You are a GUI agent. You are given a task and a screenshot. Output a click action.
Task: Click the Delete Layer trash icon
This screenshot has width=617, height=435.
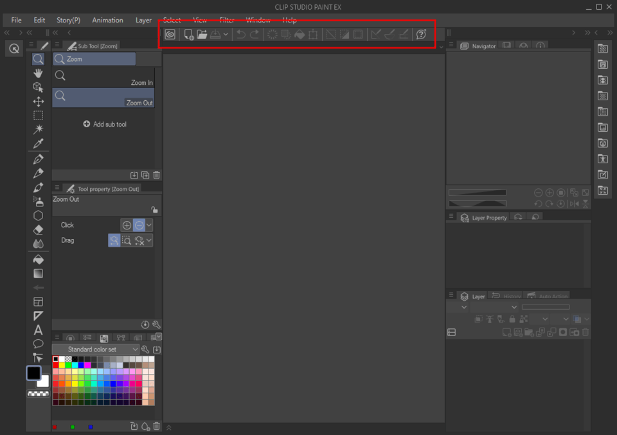585,332
